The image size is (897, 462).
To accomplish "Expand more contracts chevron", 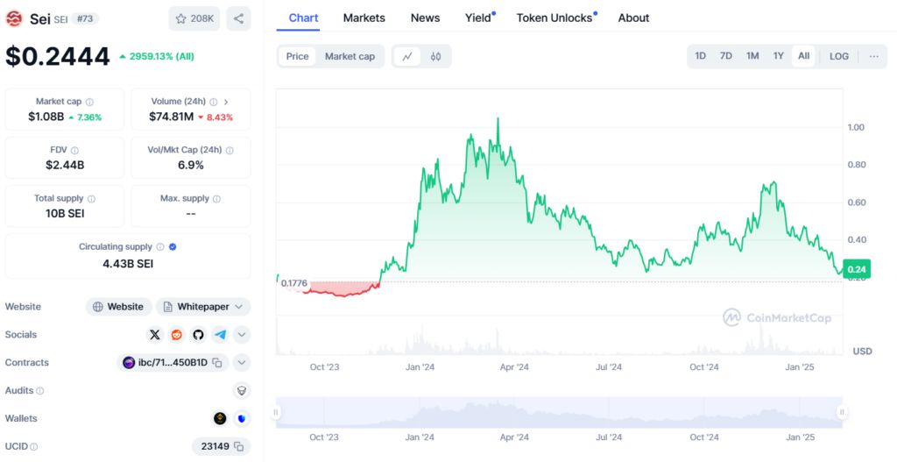I will pos(242,362).
